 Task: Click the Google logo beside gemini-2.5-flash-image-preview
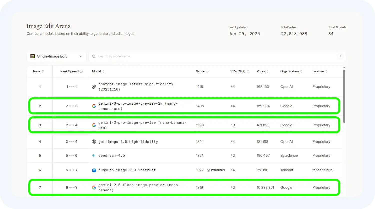[x=94, y=188]
